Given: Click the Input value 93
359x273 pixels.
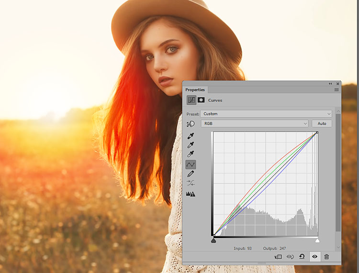Looking at the screenshot, I should tap(249, 248).
